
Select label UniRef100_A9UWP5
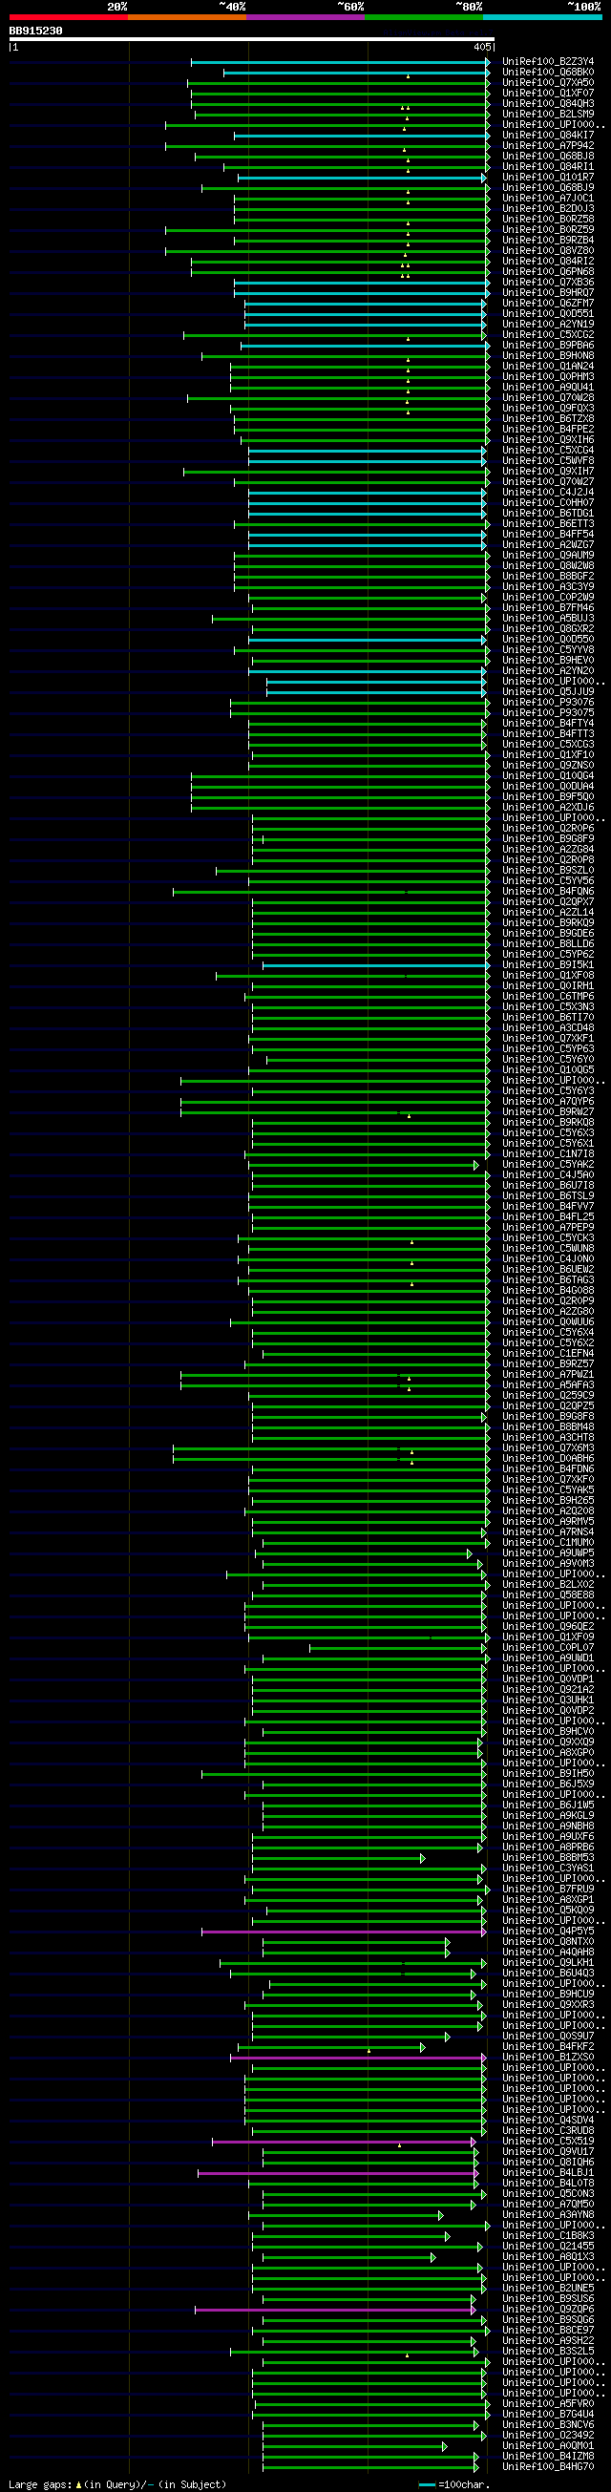(x=548, y=1553)
